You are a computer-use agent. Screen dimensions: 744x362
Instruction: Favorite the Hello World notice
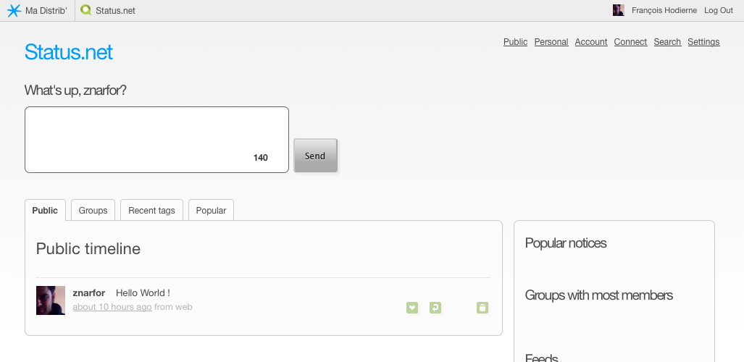point(412,308)
